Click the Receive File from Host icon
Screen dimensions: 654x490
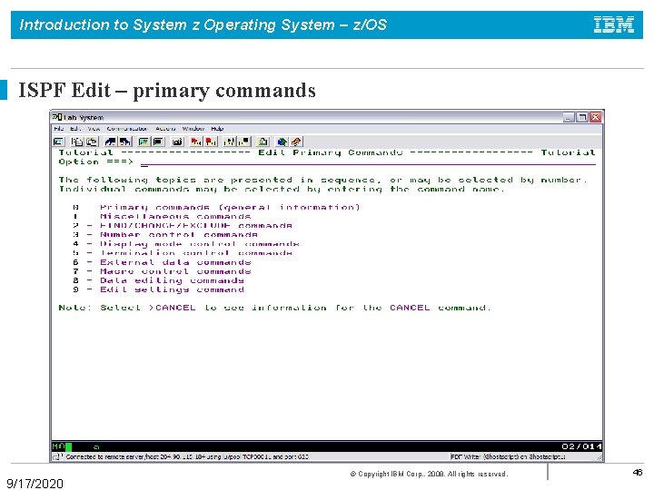[x=125, y=142]
